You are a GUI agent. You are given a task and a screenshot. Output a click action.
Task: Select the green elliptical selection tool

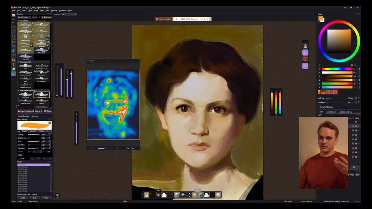14,36
